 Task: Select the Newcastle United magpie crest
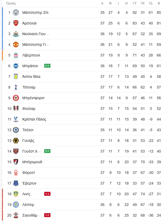click(x=16, y=34)
